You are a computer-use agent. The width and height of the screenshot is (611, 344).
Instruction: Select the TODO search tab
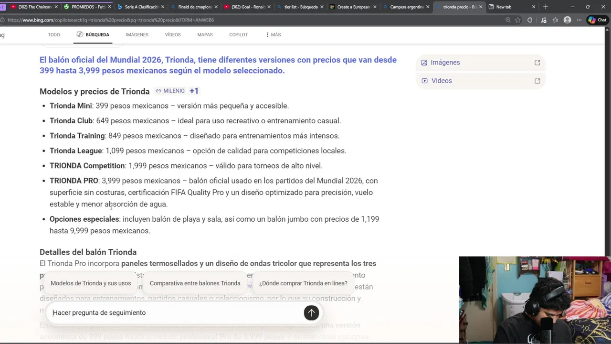coord(54,35)
